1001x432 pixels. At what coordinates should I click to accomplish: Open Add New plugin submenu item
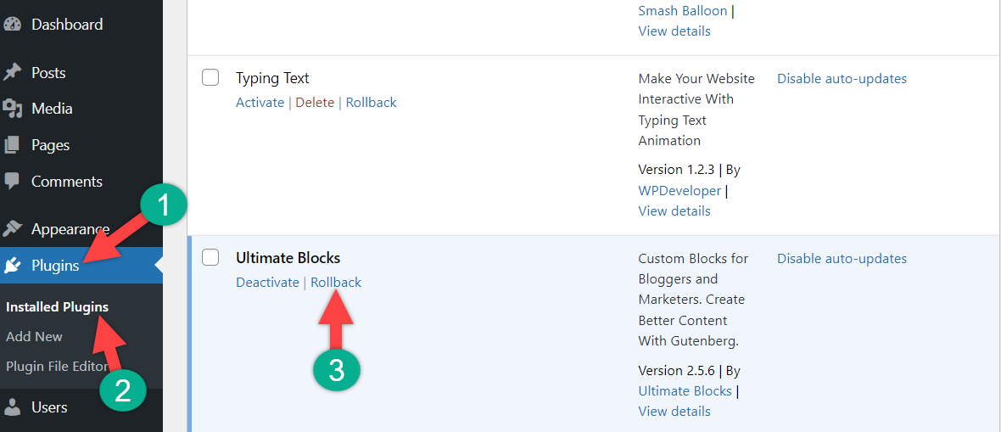click(34, 336)
